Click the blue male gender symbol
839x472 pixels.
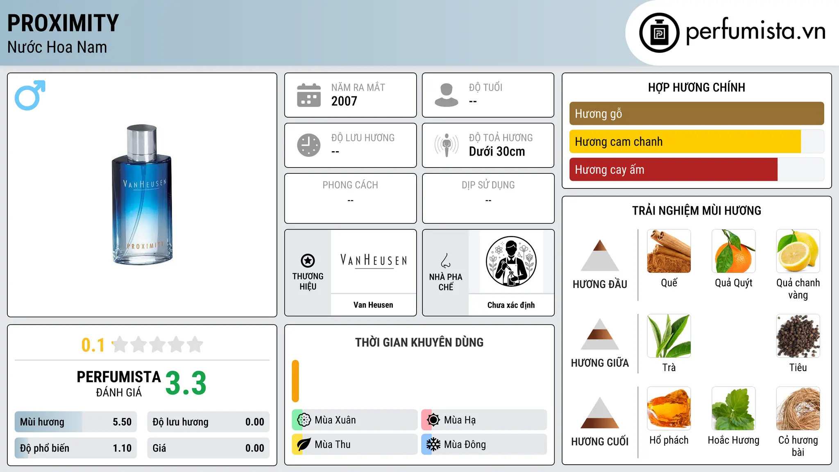[30, 95]
